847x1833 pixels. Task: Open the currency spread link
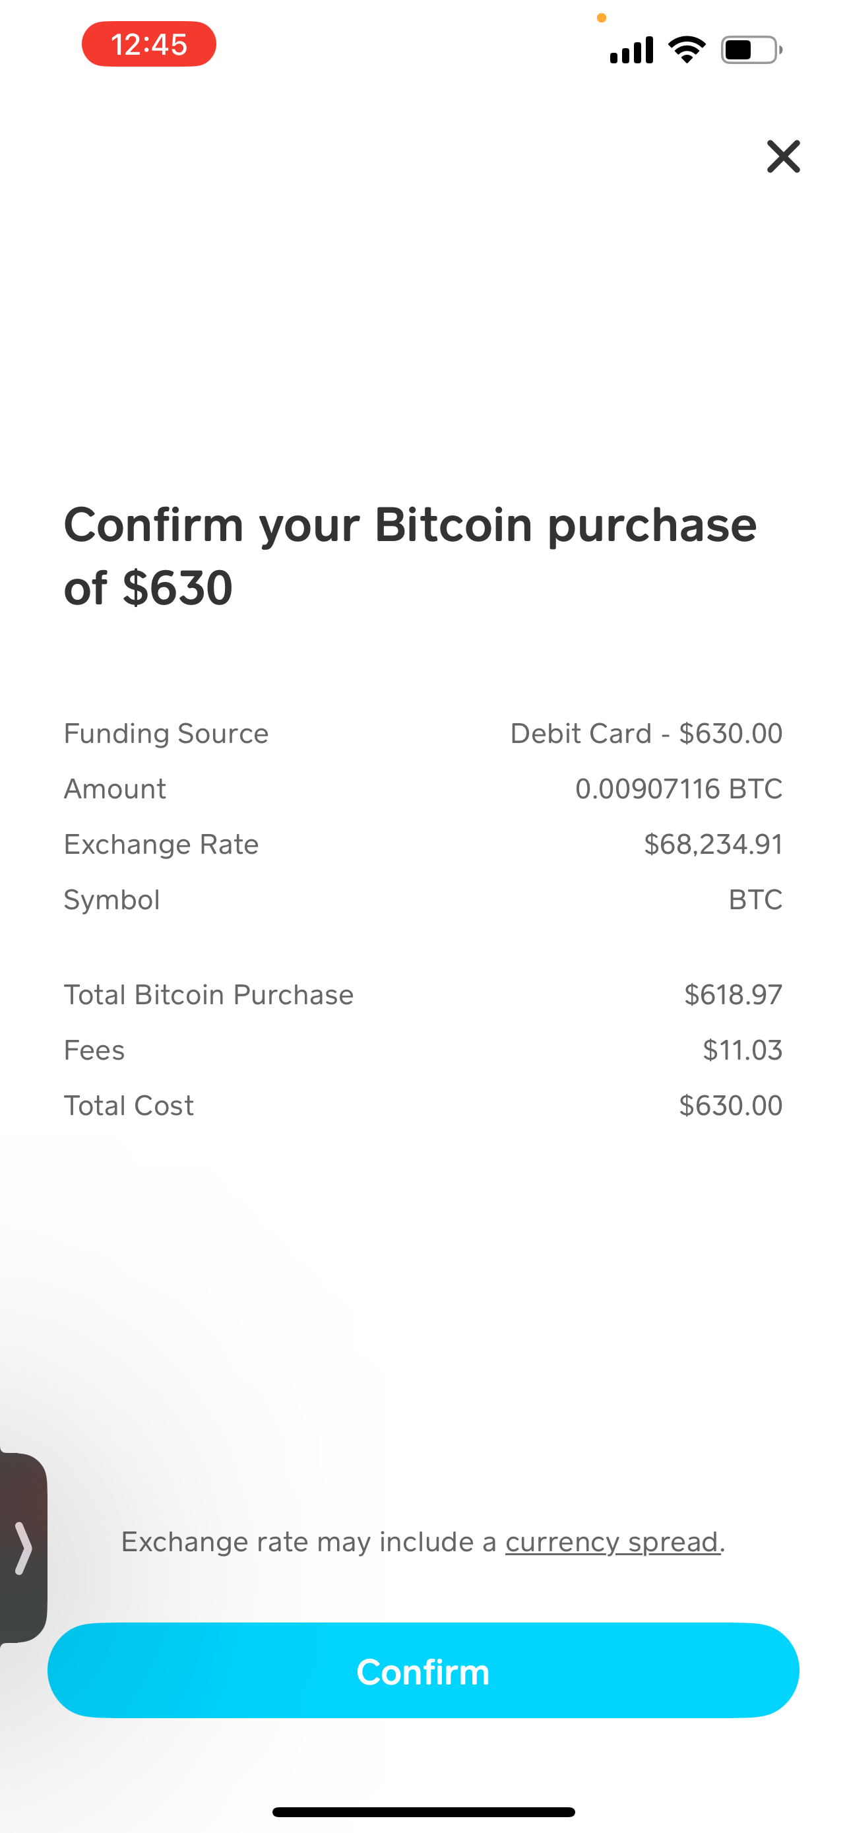coord(612,1542)
